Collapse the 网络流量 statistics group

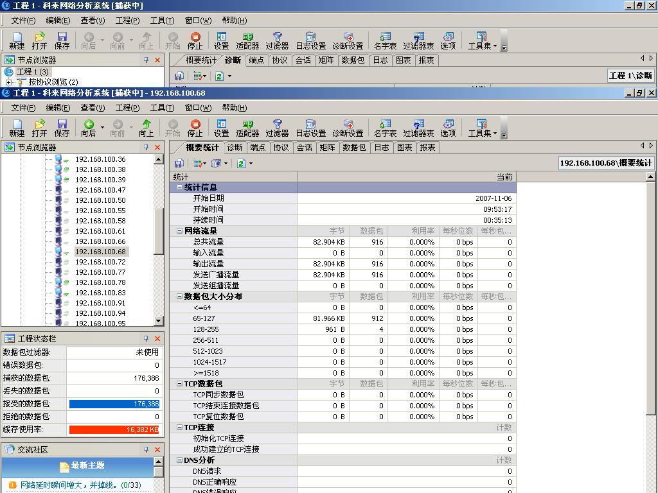[x=179, y=231]
